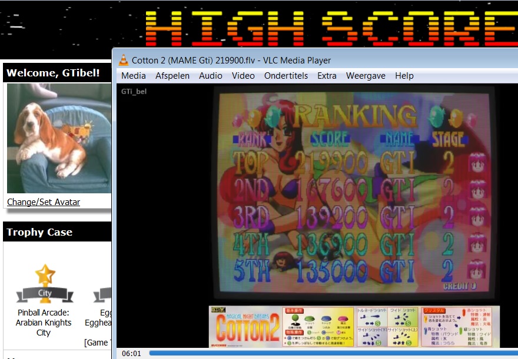This screenshot has height=359, width=518.
Task: Open the Audio menu in VLC
Action: click(x=211, y=76)
